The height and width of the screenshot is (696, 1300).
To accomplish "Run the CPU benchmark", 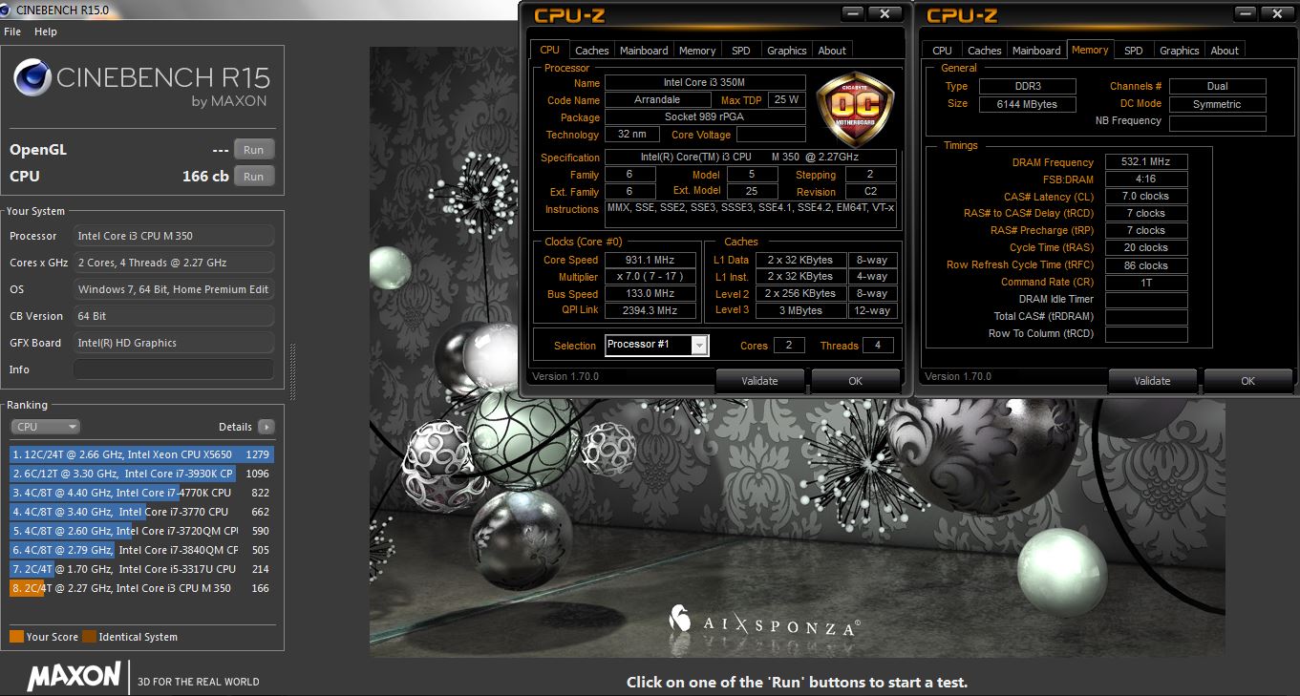I will point(253,177).
